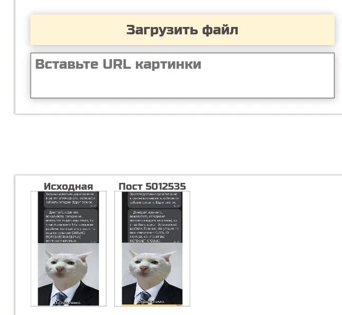Click the Дмитрий message bubble in Пост 5012535 image

coord(154,226)
